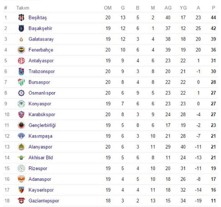
Task: Click the Trabzonspor crest icon
Action: pyautogui.click(x=21, y=72)
